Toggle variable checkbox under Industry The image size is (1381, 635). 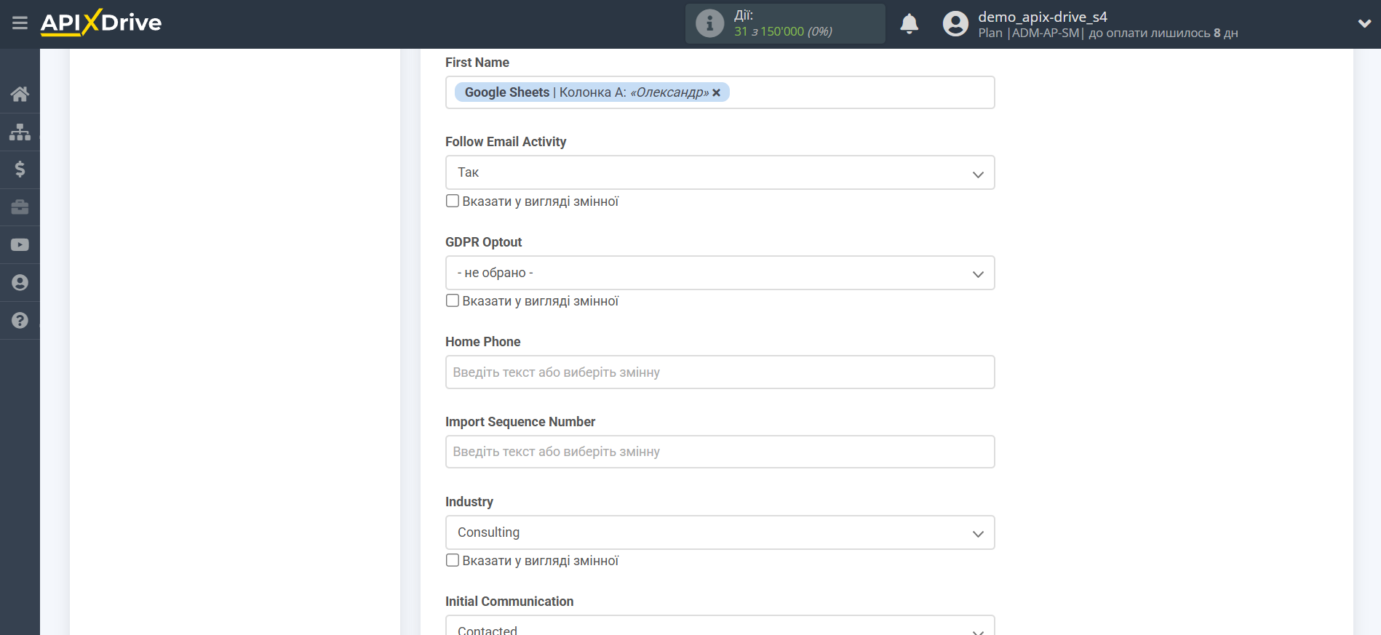pos(453,560)
